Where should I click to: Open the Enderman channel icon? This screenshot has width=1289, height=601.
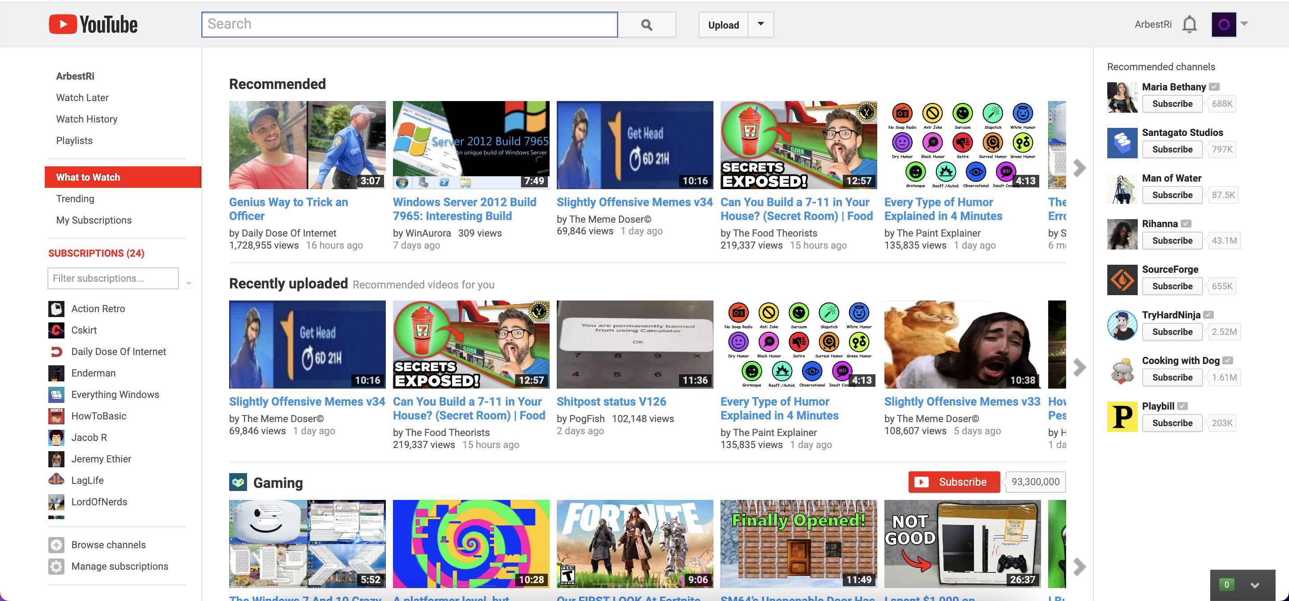click(56, 373)
